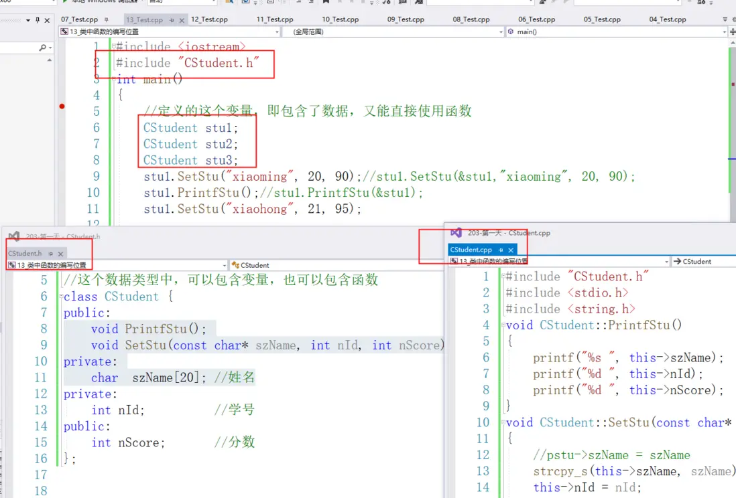The width and height of the screenshot is (736, 498).
Task: Open the 10_Test.cpp tab
Action: [341, 19]
